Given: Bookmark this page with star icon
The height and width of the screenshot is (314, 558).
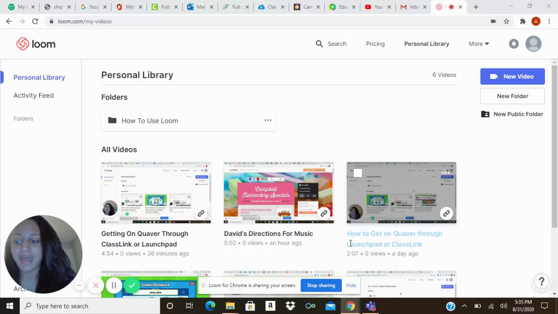Looking at the screenshot, I should tap(507, 21).
